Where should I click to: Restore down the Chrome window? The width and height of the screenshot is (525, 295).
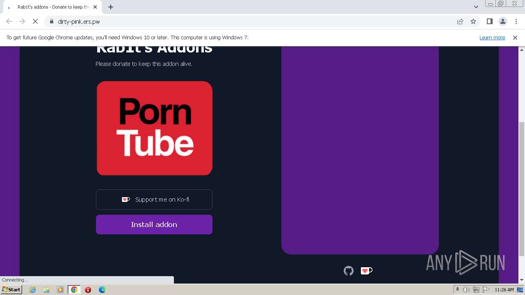[x=501, y=4]
